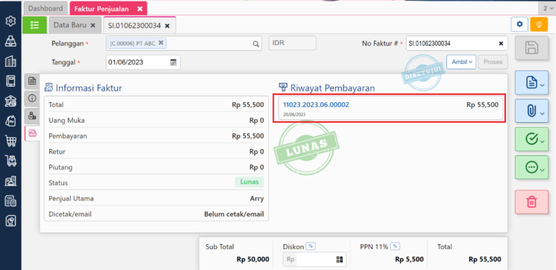This screenshot has height=270, width=556.
Task: Click the Penjual Utama value 'Arry'
Action: click(256, 199)
